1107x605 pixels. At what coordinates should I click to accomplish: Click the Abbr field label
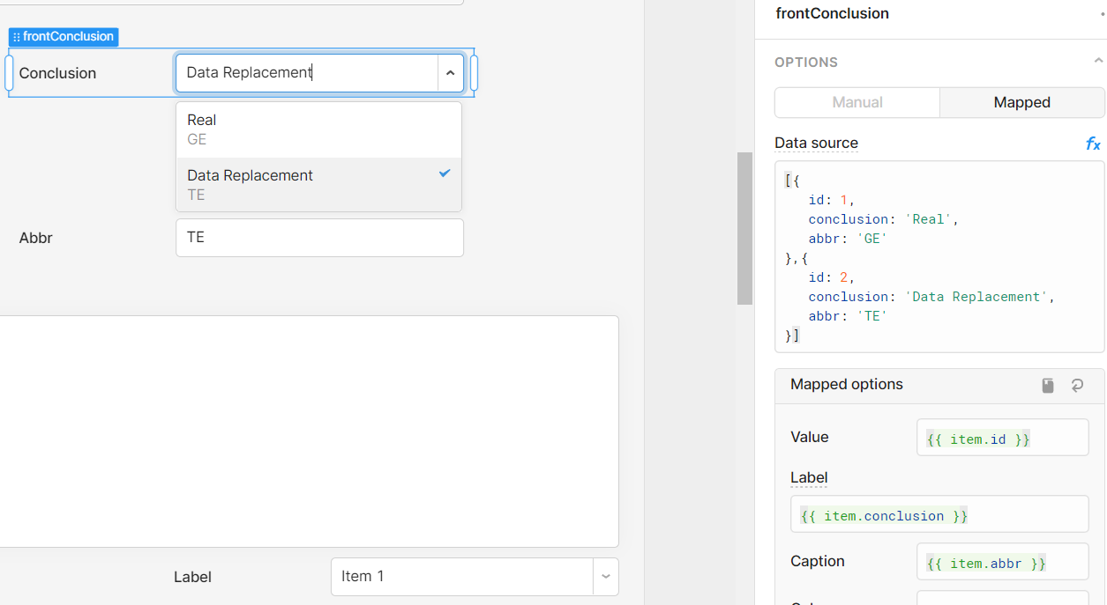[36, 238]
